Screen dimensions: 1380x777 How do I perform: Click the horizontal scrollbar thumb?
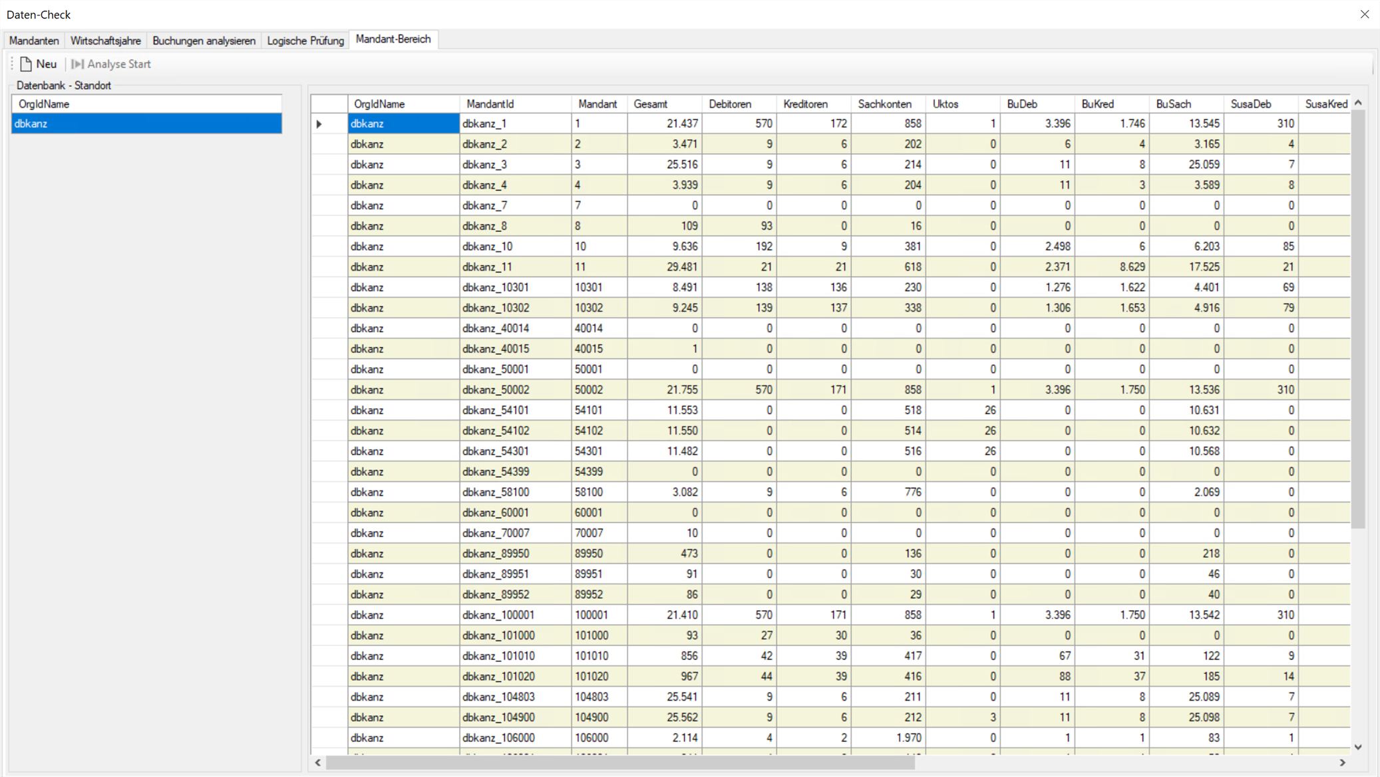tap(620, 762)
